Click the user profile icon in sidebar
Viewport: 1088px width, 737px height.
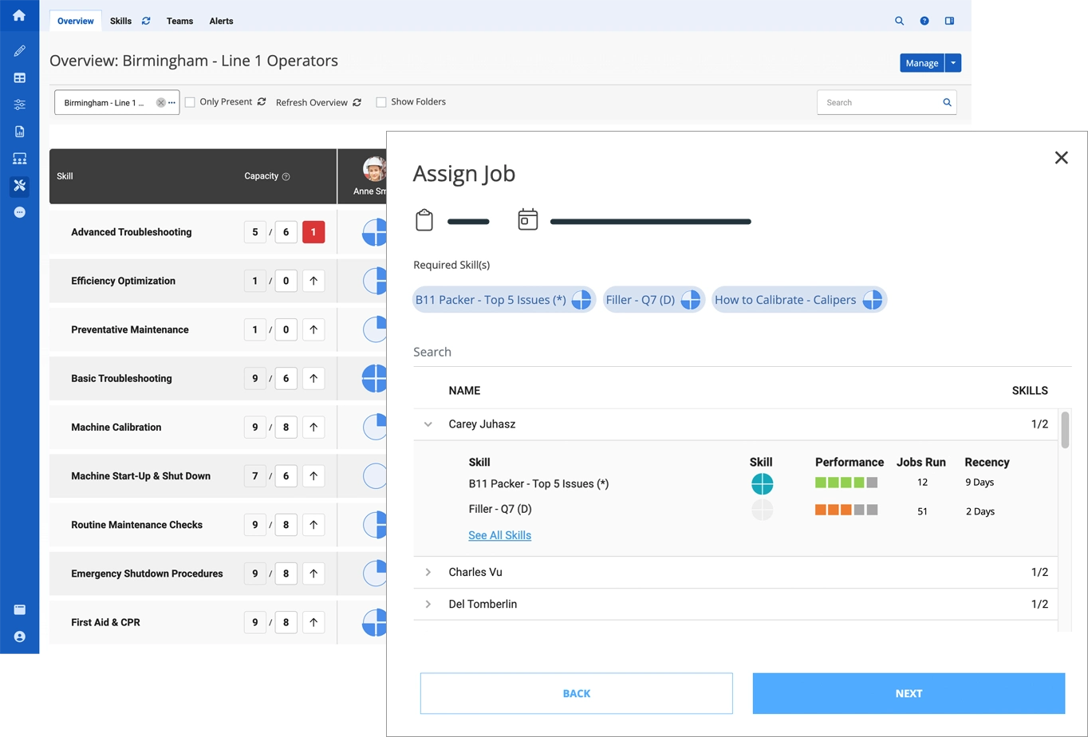pos(19,636)
